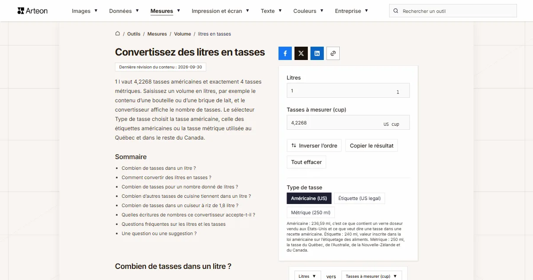This screenshot has height=280, width=533.
Task: Open the Litres unit dropdown
Action: [307, 276]
